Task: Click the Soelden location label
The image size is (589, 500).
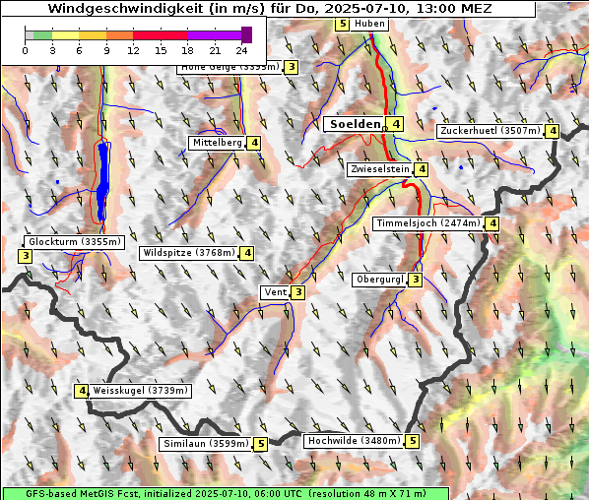Action: click(x=356, y=124)
